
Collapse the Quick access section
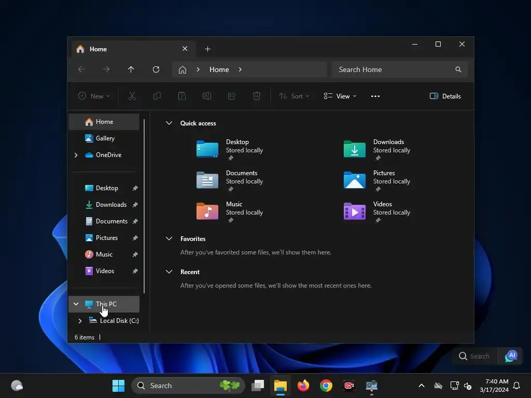pyautogui.click(x=169, y=123)
